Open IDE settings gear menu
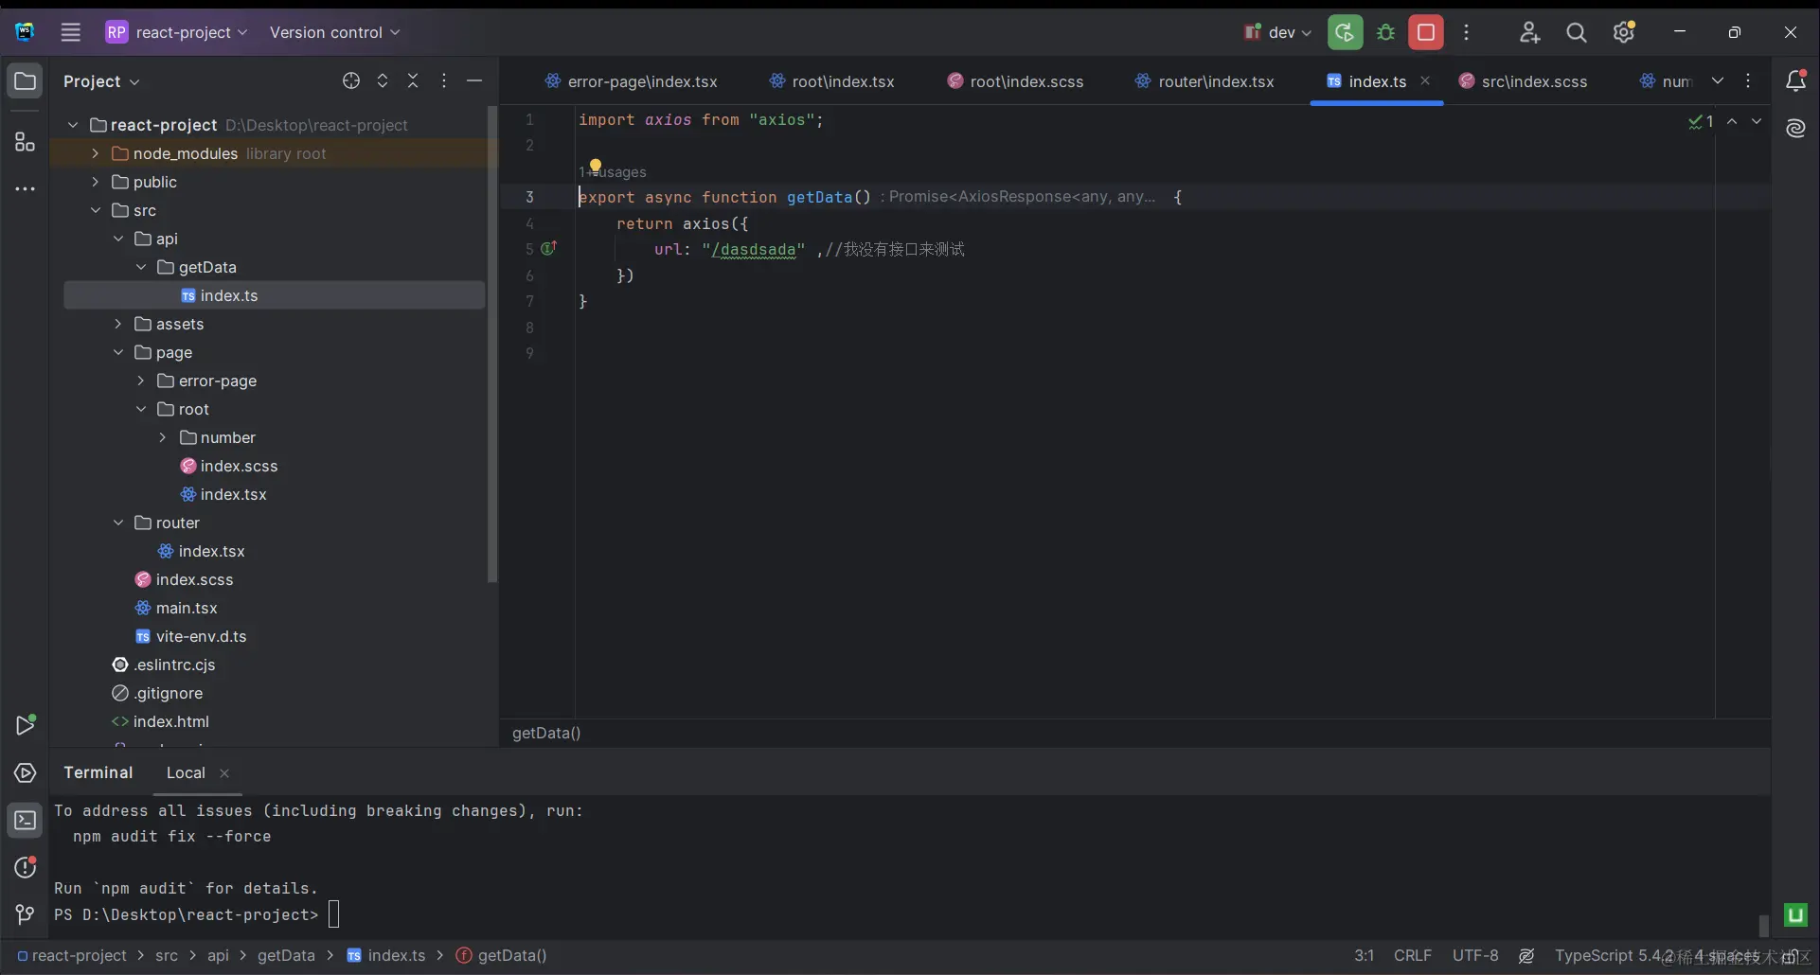 point(1624,32)
